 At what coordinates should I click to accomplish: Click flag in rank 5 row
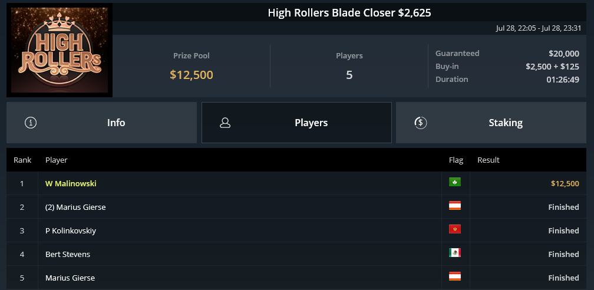pyautogui.click(x=455, y=276)
